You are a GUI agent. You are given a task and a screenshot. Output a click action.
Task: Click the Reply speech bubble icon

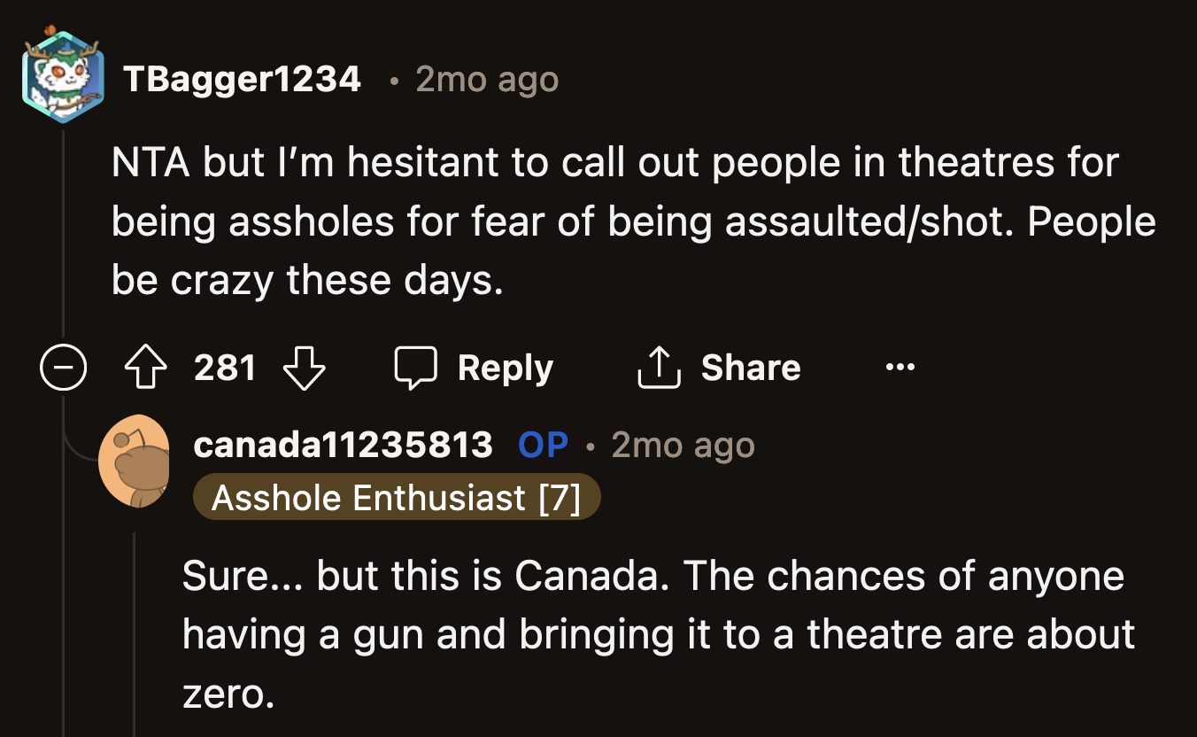(415, 366)
